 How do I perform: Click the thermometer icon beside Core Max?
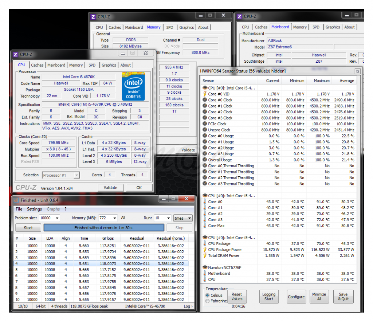point(205,226)
